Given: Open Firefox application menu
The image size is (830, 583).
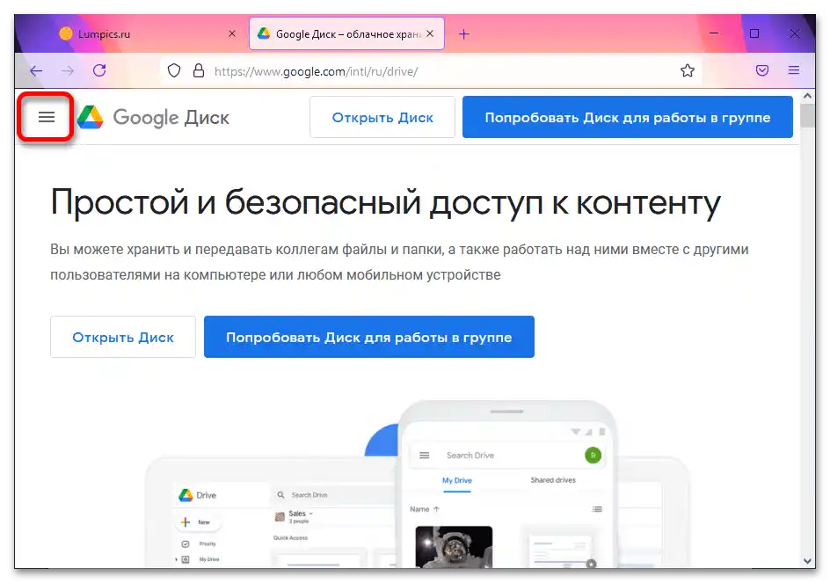Looking at the screenshot, I should (x=793, y=70).
